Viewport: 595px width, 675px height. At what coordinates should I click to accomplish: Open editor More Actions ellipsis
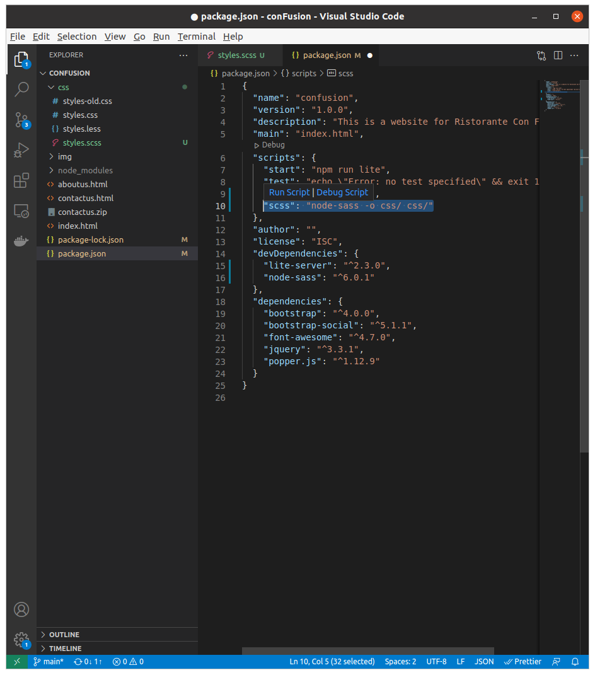pyautogui.click(x=574, y=55)
